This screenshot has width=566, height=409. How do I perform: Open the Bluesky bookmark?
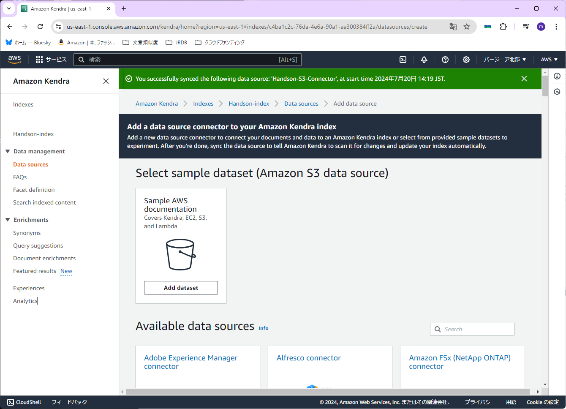point(28,42)
